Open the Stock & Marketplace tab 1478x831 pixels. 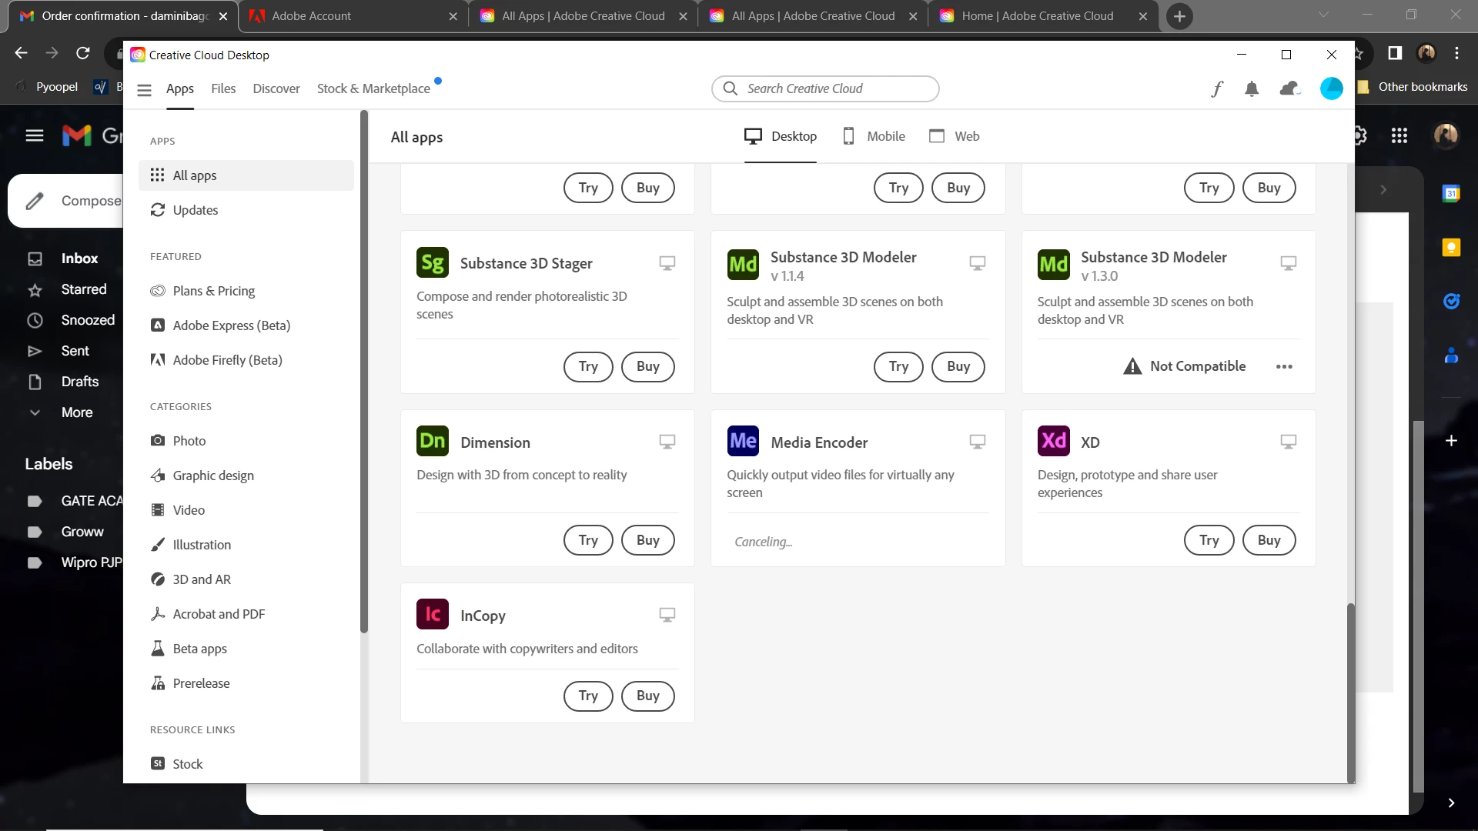pyautogui.click(x=373, y=88)
